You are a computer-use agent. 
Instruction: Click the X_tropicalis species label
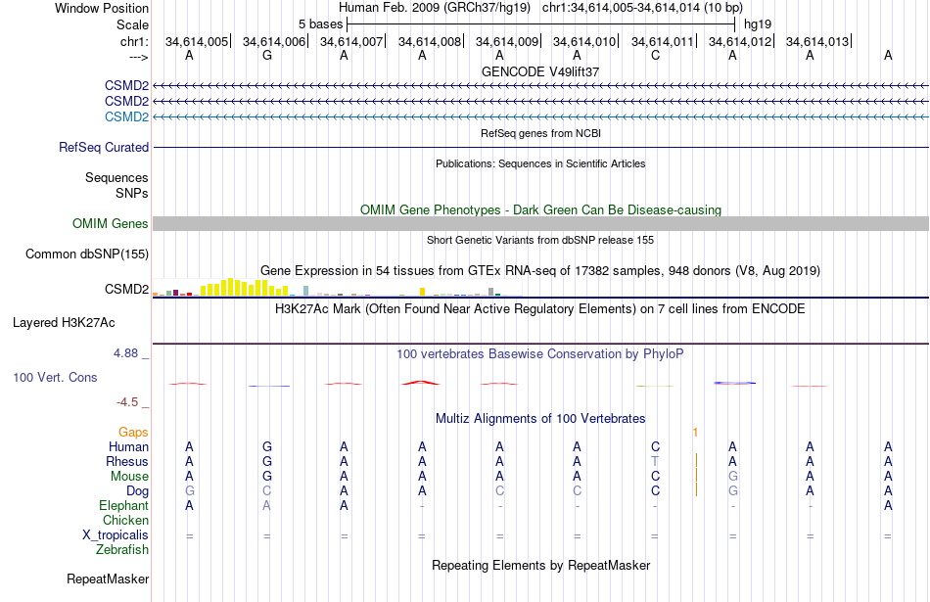(116, 535)
